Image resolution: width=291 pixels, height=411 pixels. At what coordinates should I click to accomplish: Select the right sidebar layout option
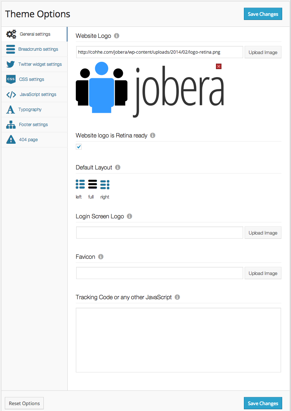pyautogui.click(x=105, y=184)
